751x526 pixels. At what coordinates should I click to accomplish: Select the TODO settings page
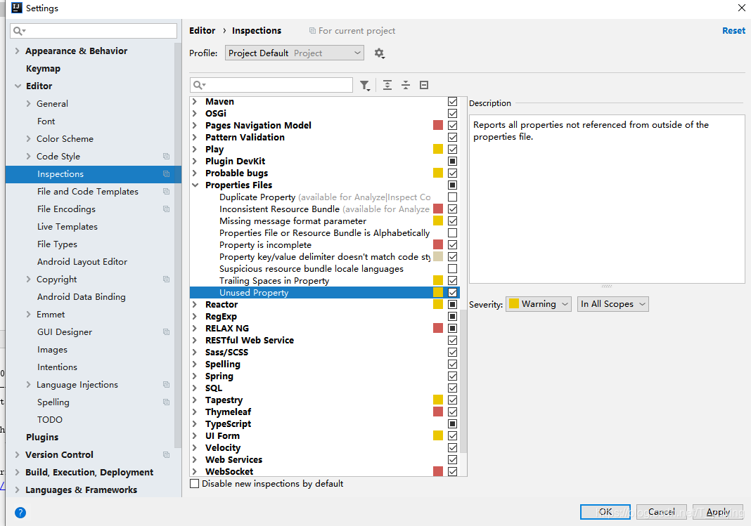click(x=50, y=420)
